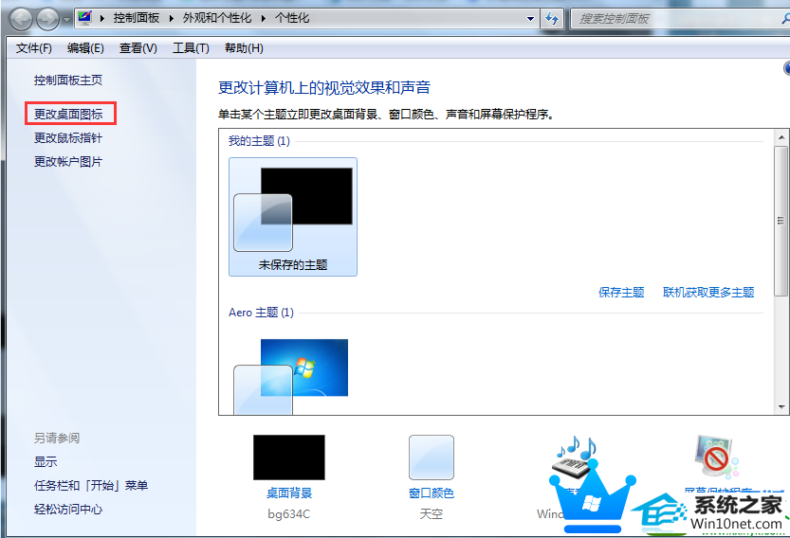Click the theme list scroll-up arrow
790x538 pixels.
(781, 137)
